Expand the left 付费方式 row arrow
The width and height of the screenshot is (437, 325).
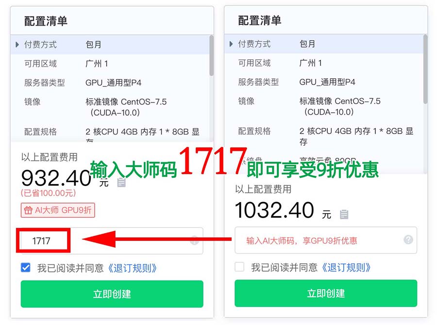click(x=17, y=45)
